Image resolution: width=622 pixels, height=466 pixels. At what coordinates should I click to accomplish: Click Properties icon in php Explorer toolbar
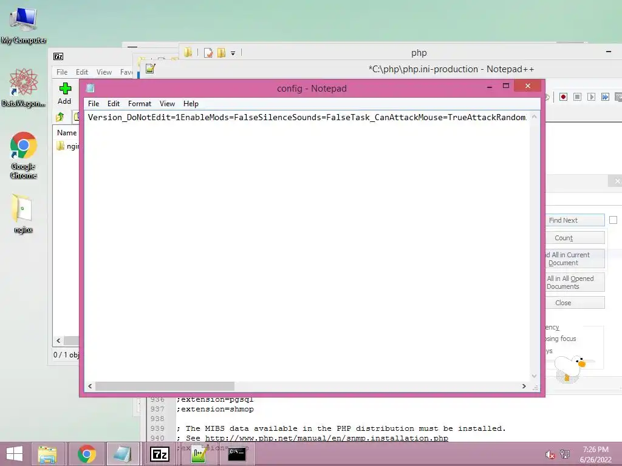coord(208,53)
